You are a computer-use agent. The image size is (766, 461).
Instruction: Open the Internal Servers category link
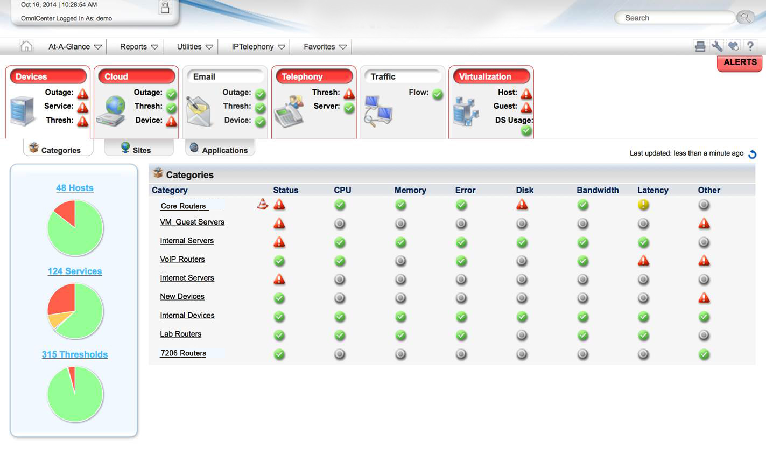coord(187,241)
